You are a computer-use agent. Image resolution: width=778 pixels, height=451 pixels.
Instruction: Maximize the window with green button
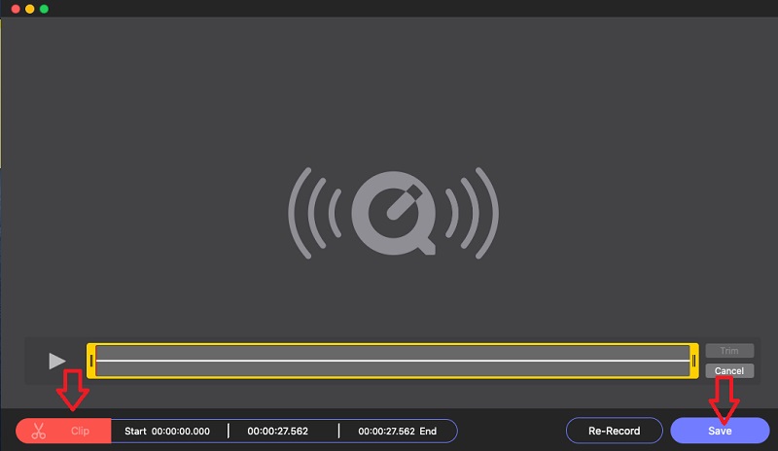pos(44,9)
